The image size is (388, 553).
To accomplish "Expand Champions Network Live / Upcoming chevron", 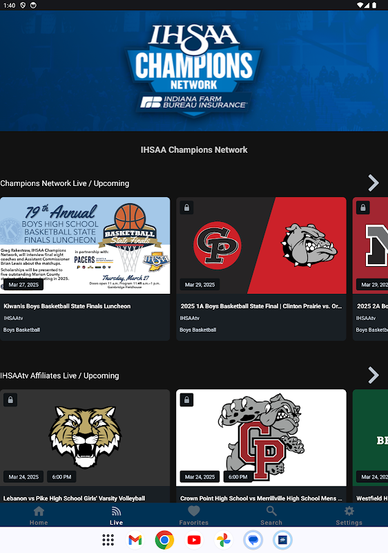I will click(x=374, y=183).
